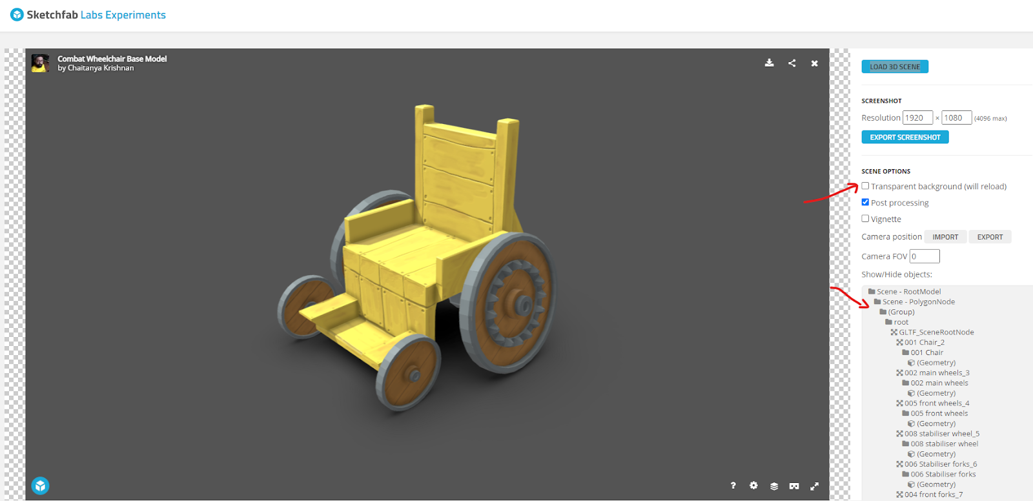
Task: Open Chaitanya Krishnan author profile link
Action: [101, 68]
